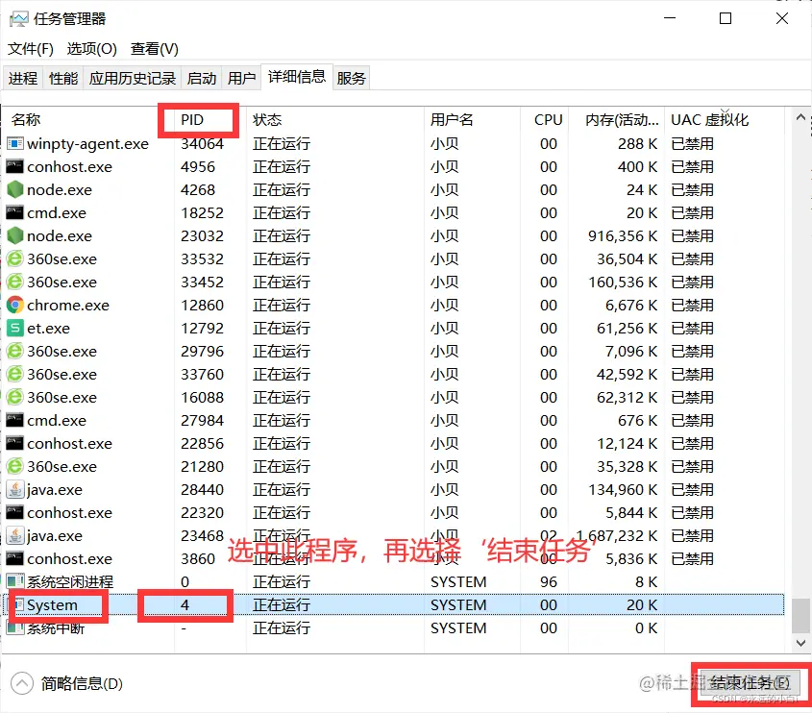Image resolution: width=812 pixels, height=713 pixels.
Task: Click the 已禁用 cell in chrome.exe row
Action: point(693,305)
